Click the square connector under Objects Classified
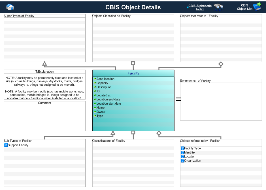 [133, 63]
